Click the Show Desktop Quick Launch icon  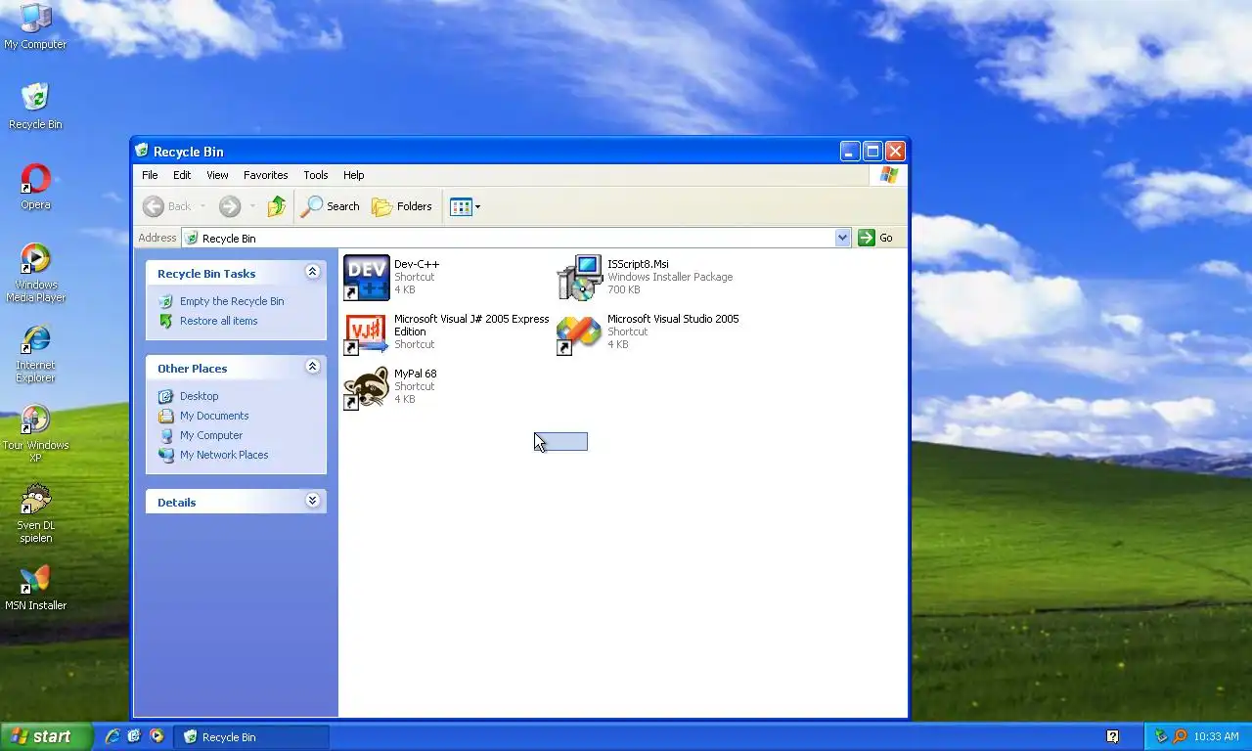[x=135, y=736]
